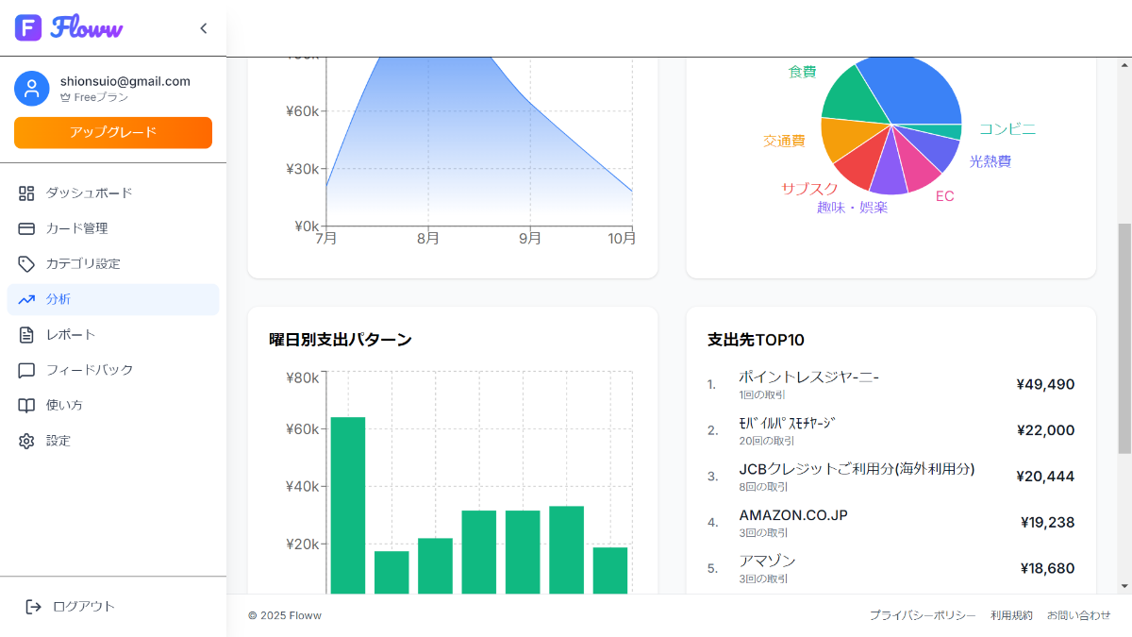Image resolution: width=1132 pixels, height=637 pixels.
Task: Open the 利用規約 footer link
Action: (1011, 615)
